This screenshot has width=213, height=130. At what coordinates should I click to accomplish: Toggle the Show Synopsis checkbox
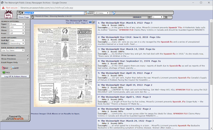tap(28, 55)
